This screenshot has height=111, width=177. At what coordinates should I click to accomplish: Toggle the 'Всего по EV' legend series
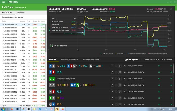tap(120, 53)
